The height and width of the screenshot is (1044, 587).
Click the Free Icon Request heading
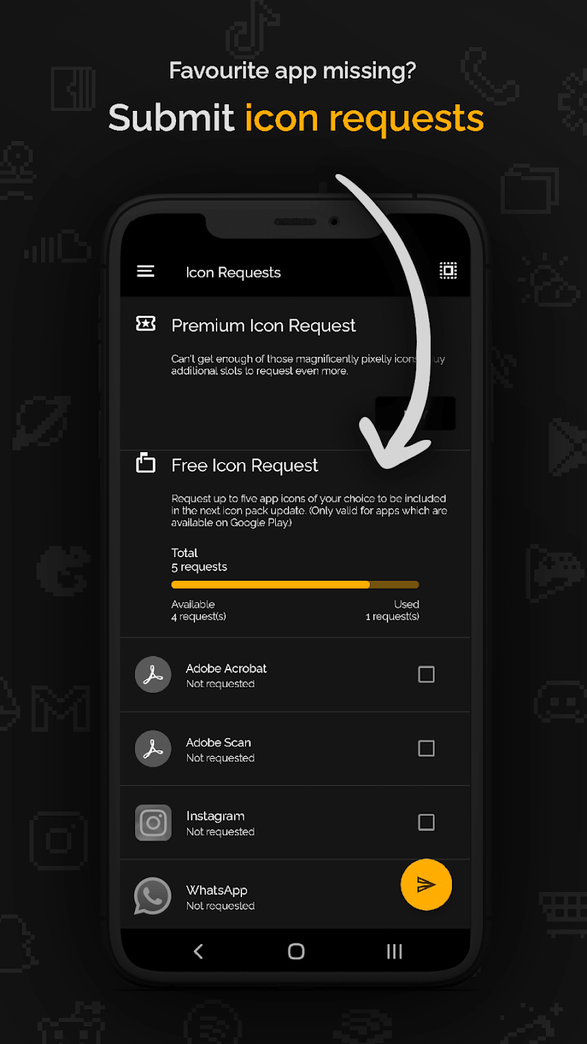244,465
